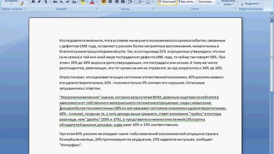Viewport: 274px width, 154px height.
Task: Align text to the left
Action: pos(104,2)
